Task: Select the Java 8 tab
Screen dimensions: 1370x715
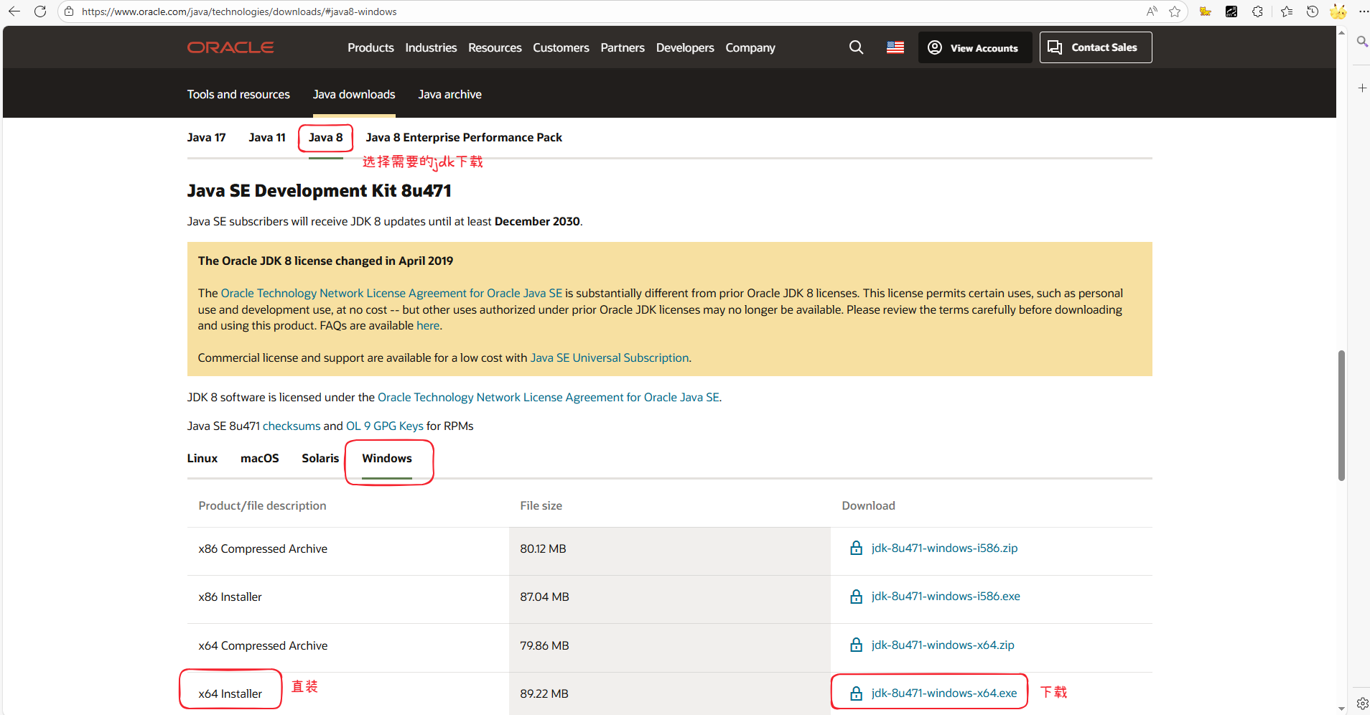Action: [x=326, y=137]
